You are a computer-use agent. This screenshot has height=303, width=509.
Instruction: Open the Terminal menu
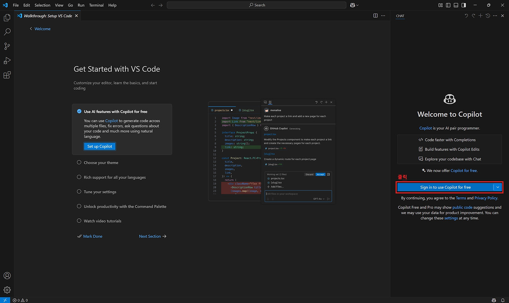(97, 5)
